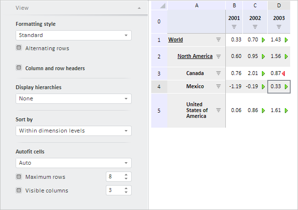Increase the Maximum rows spinner value
The height and width of the screenshot is (210, 298).
pos(126,175)
